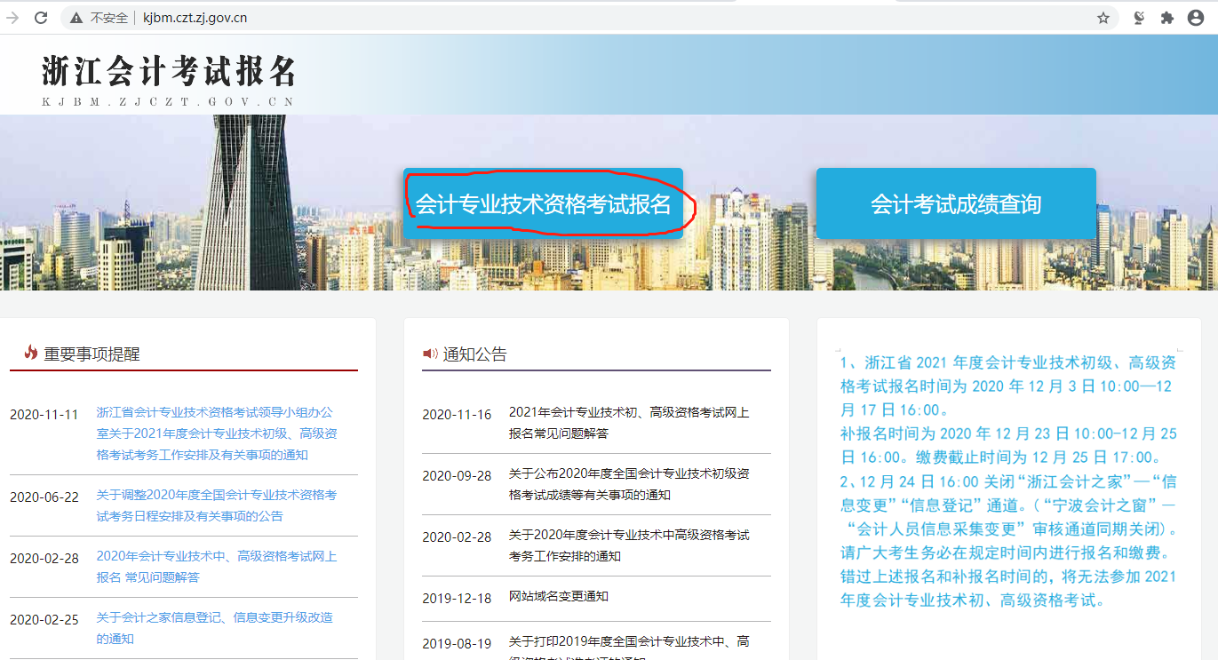Image resolution: width=1218 pixels, height=660 pixels.
Task: Open 关于公布2020年度初级资格考试成绩 notice
Action: (x=628, y=484)
